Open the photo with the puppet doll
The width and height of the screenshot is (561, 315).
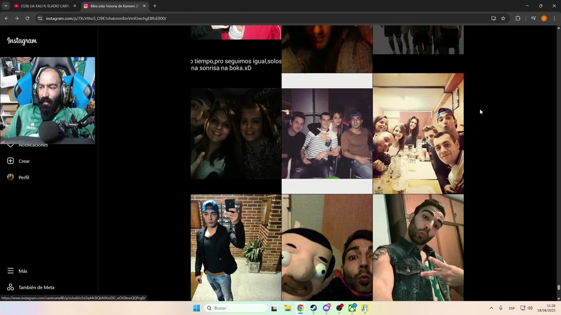coord(327,248)
